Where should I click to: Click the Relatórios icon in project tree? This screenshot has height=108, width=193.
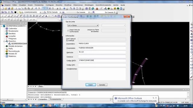(7, 56)
